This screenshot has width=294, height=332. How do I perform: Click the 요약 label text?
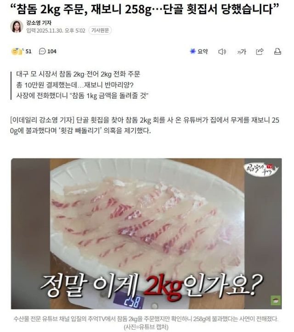coord(203,51)
